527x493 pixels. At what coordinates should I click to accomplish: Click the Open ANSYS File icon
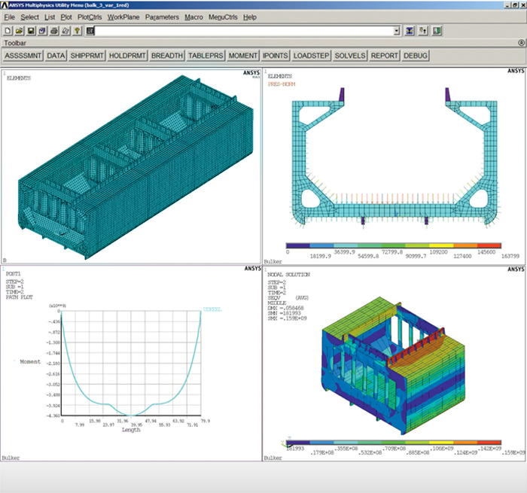coord(19,31)
